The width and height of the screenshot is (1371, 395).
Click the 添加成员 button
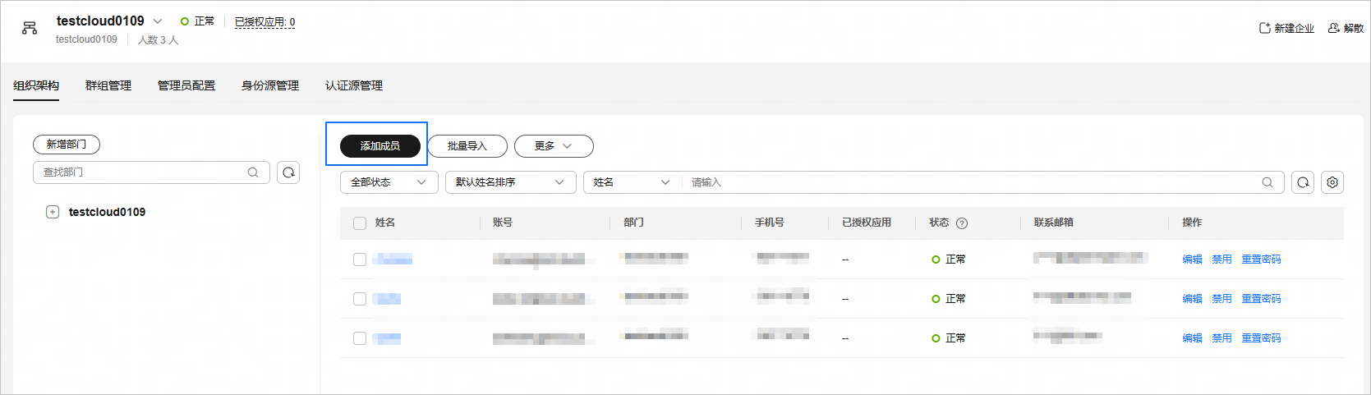[x=380, y=146]
